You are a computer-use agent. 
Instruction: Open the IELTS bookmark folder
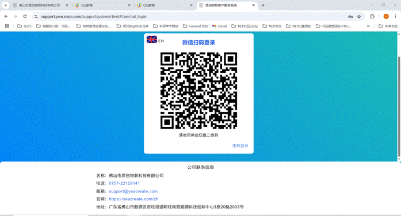25,26
